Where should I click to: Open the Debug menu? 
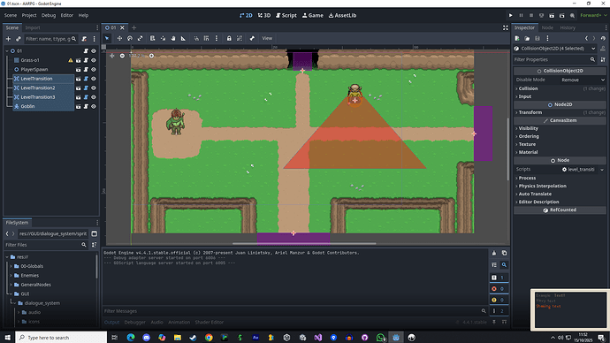coord(49,16)
